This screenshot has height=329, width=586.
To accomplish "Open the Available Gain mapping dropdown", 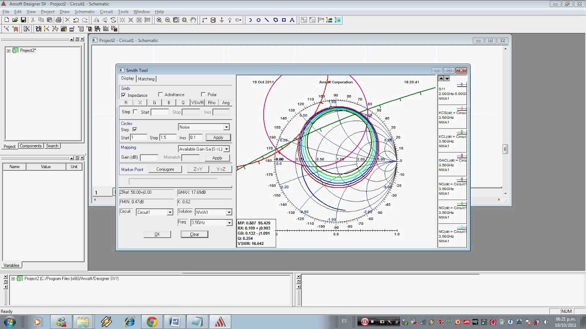I will point(226,149).
